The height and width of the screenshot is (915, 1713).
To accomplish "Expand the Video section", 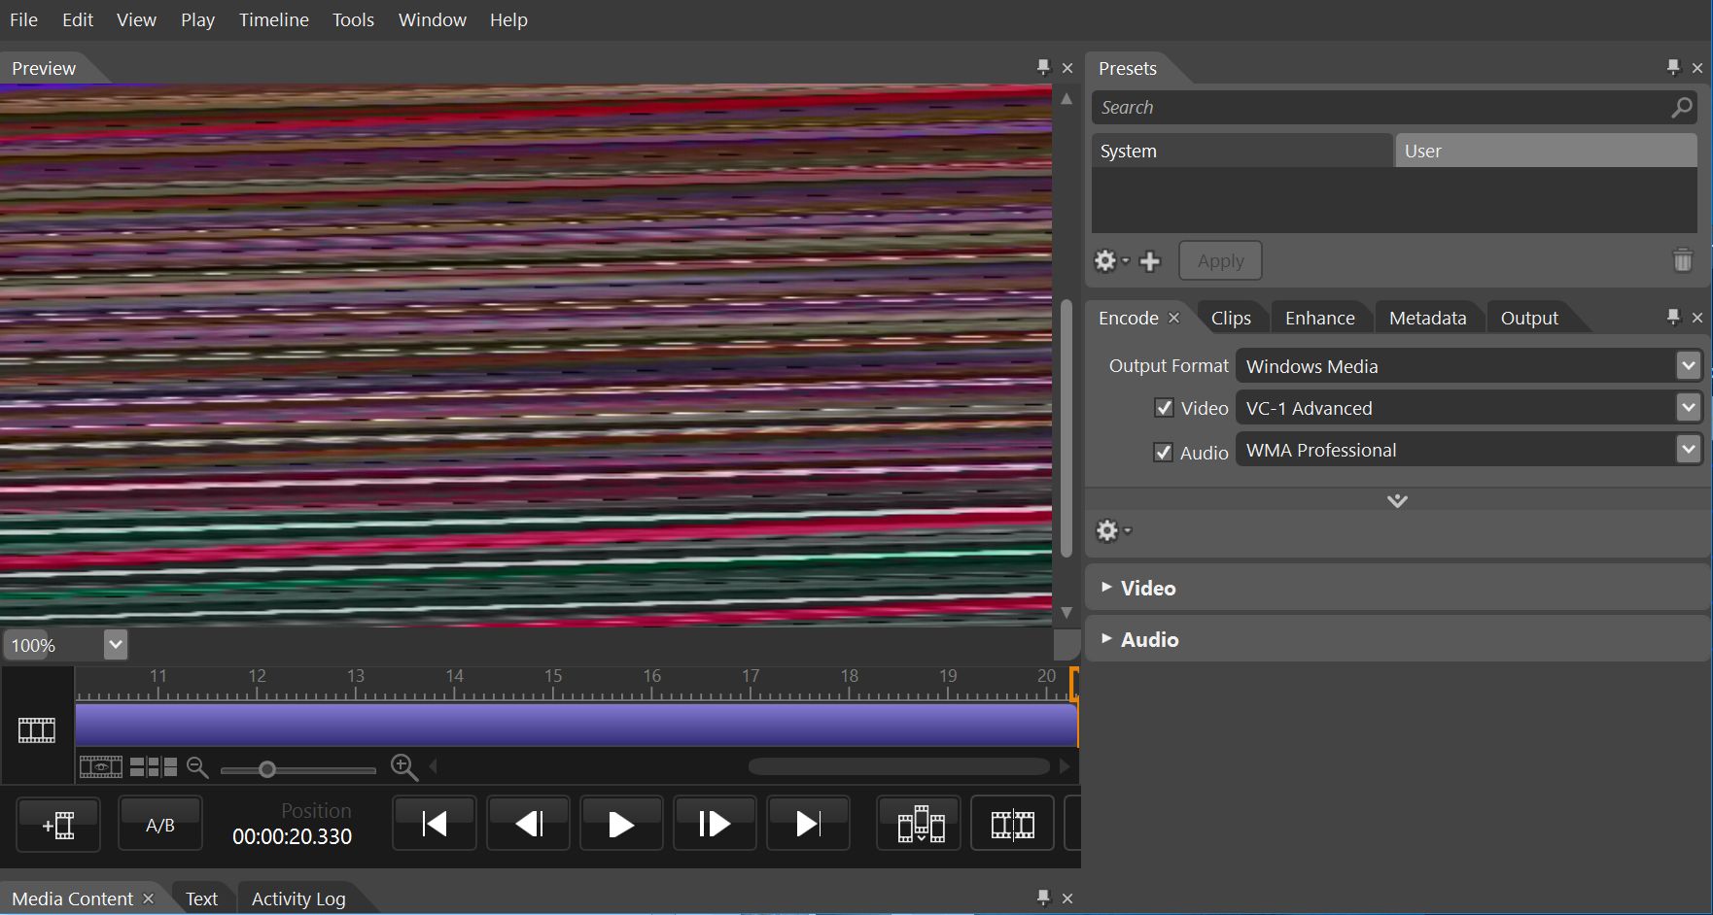I will point(1396,588).
